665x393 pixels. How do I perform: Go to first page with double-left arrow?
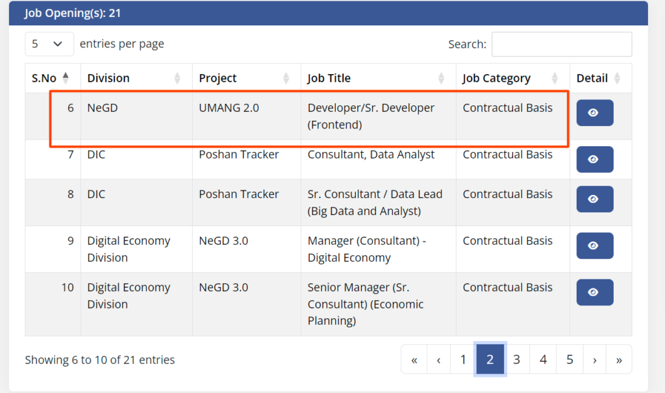click(x=414, y=360)
